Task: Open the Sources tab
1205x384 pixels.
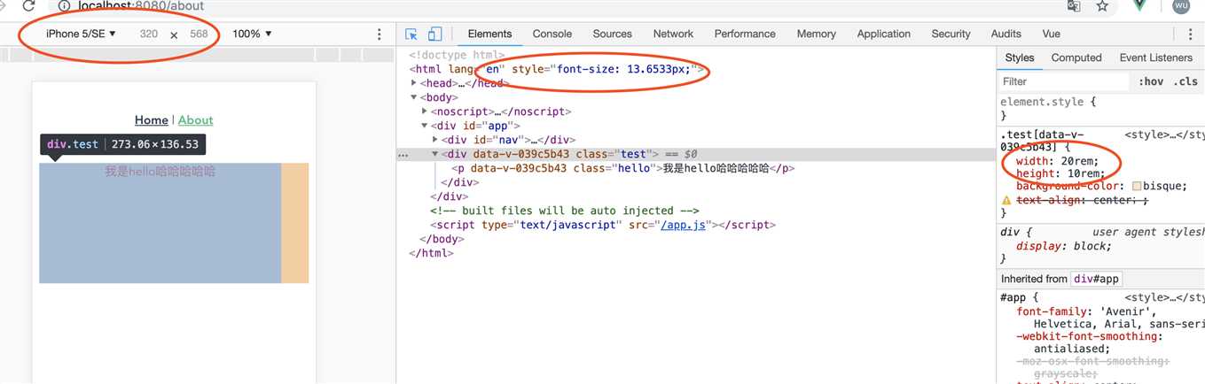Action: pos(613,34)
